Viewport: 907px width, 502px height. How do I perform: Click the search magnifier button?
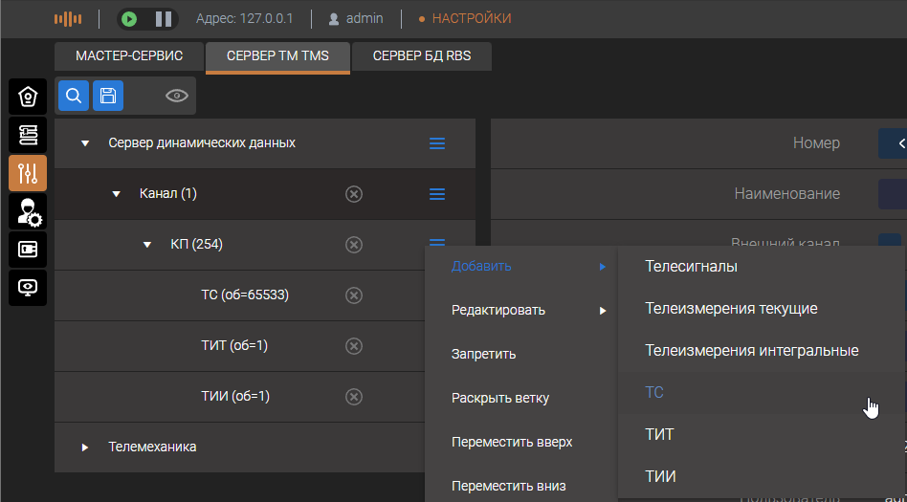pyautogui.click(x=74, y=96)
